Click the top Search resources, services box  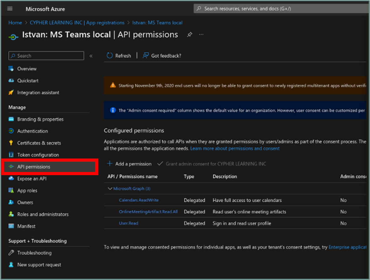click(x=281, y=9)
